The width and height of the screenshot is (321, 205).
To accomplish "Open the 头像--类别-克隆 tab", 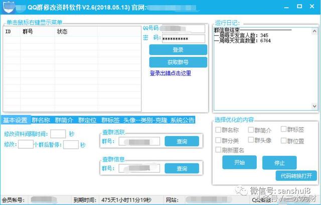I will 145,120.
